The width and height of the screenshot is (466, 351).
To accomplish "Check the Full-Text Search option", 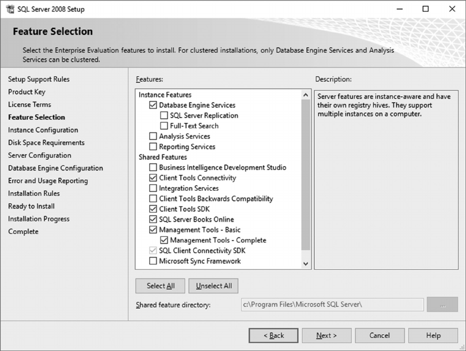I will (164, 126).
